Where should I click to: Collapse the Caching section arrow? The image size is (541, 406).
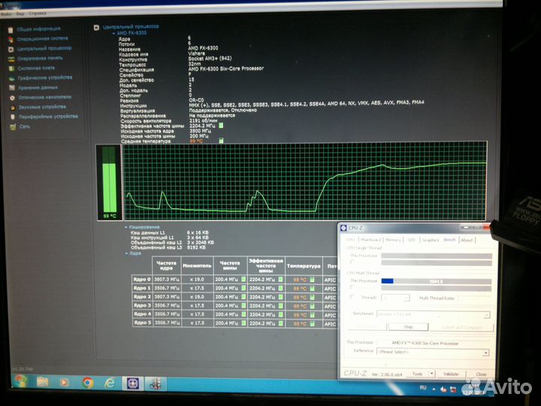tap(126, 227)
